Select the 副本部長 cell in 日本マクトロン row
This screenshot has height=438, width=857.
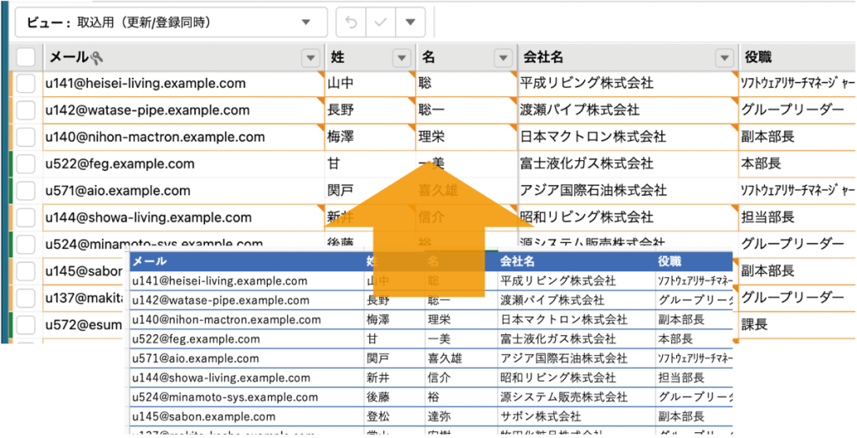pyautogui.click(x=798, y=137)
